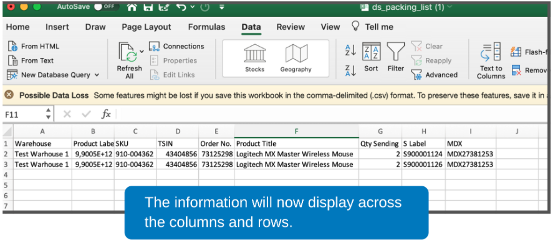553x243 pixels.
Task: Open the View tab
Action: click(x=330, y=27)
